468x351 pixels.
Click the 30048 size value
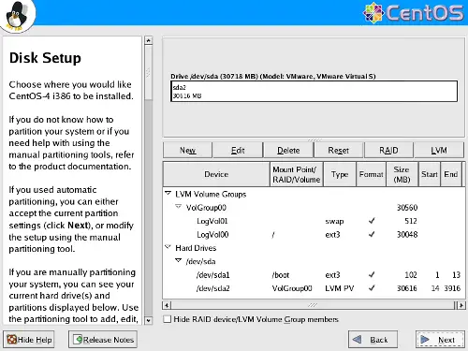click(x=407, y=235)
